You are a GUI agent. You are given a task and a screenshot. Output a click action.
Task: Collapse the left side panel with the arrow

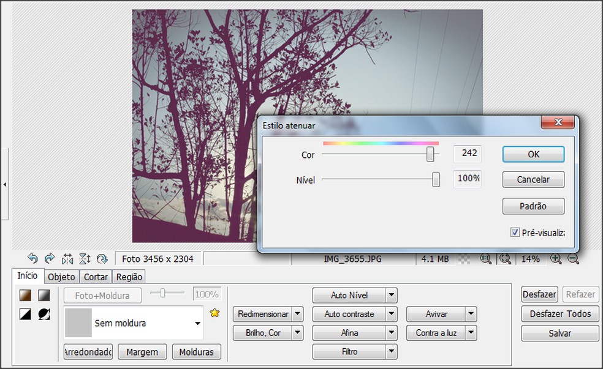coord(5,184)
